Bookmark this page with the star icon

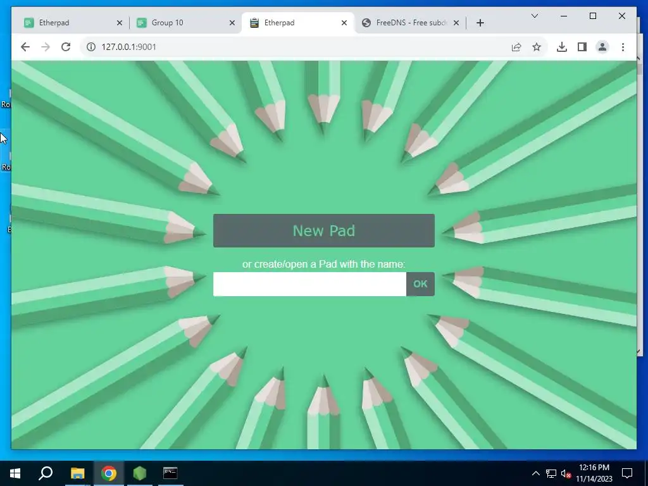pyautogui.click(x=537, y=47)
